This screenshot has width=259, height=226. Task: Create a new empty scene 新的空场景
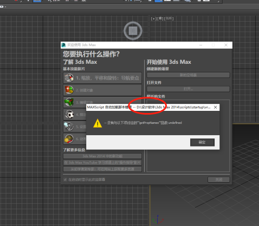click(188, 75)
